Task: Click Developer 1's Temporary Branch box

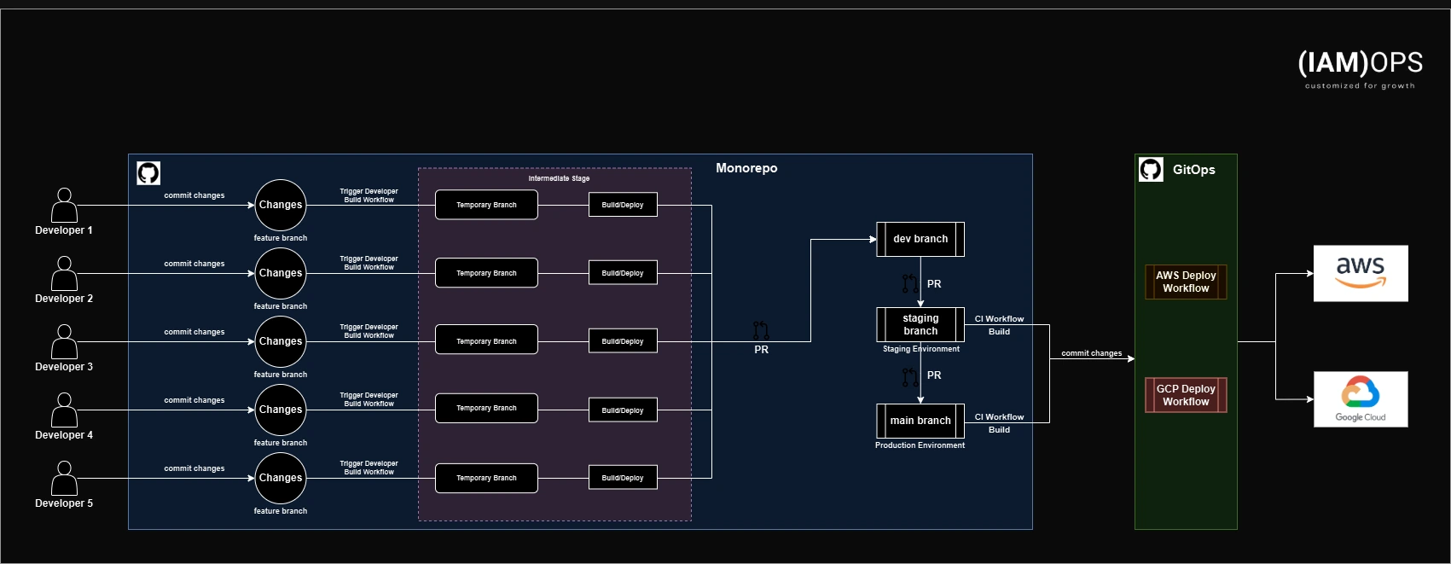Action: (x=486, y=205)
